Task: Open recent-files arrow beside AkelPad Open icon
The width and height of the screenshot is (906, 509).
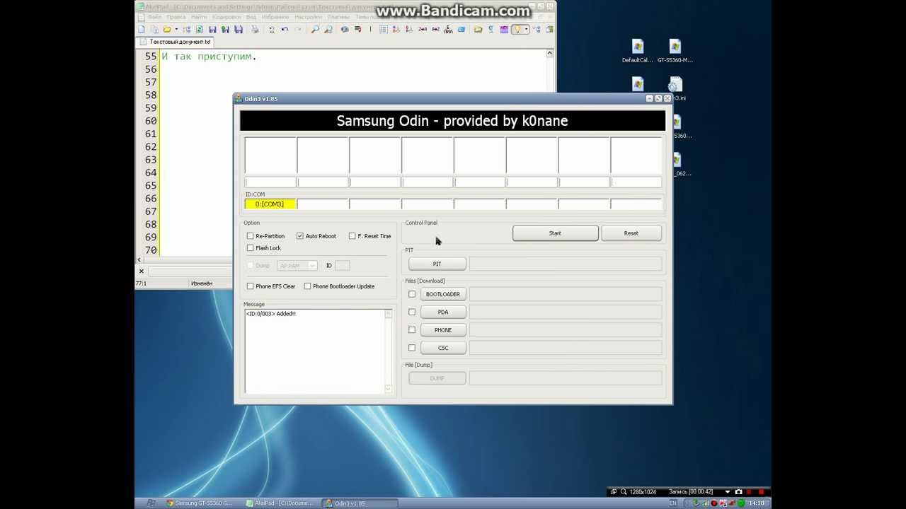Action: 176,29
